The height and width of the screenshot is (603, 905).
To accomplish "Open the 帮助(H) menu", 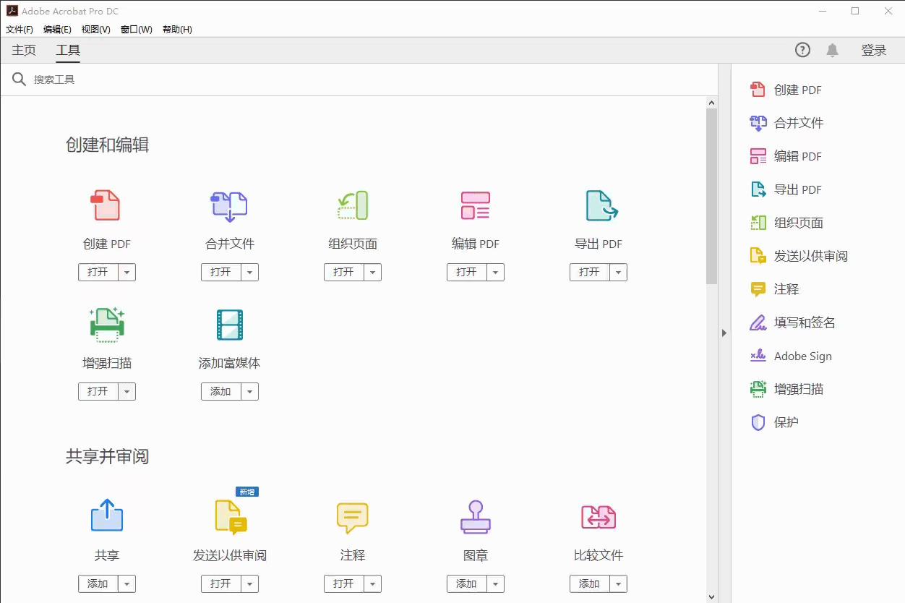I will (177, 30).
